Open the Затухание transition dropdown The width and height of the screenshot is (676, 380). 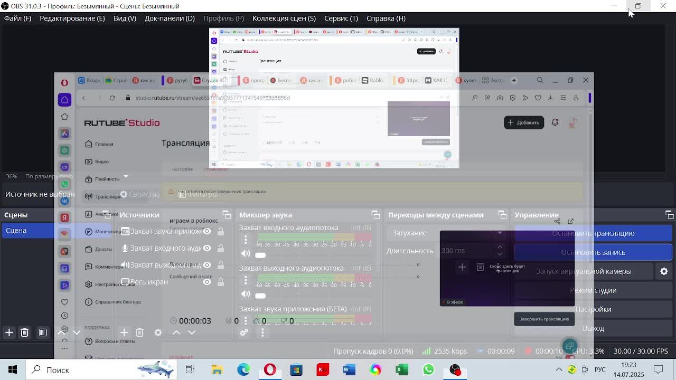(448, 233)
